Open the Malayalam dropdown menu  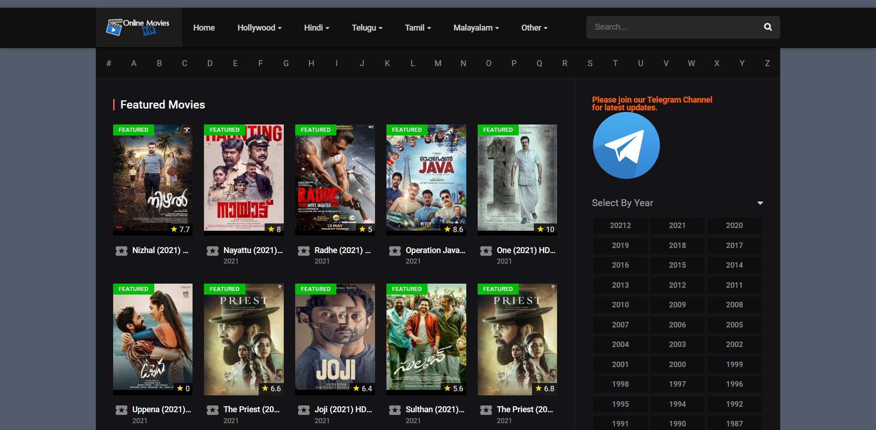pos(476,28)
